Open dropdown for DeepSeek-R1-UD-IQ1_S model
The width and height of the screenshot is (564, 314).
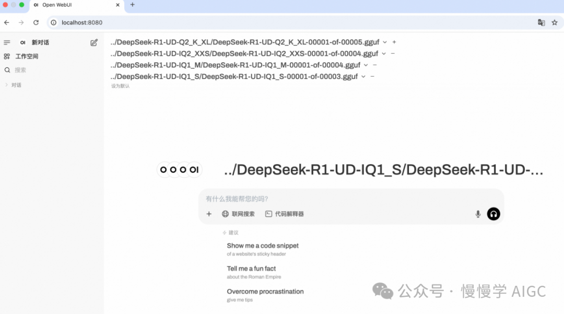(363, 77)
